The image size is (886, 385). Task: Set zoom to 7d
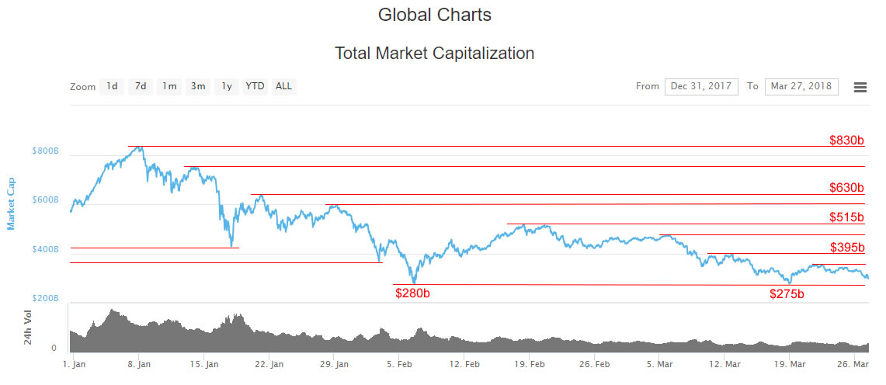(x=140, y=86)
